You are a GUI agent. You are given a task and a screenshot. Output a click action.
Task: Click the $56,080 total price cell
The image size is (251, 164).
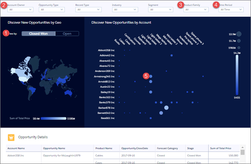click(x=233, y=156)
